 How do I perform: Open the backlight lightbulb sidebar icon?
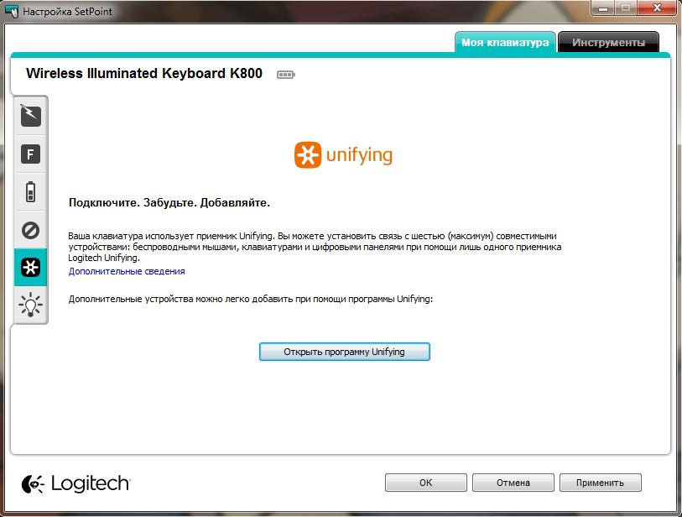click(30, 305)
